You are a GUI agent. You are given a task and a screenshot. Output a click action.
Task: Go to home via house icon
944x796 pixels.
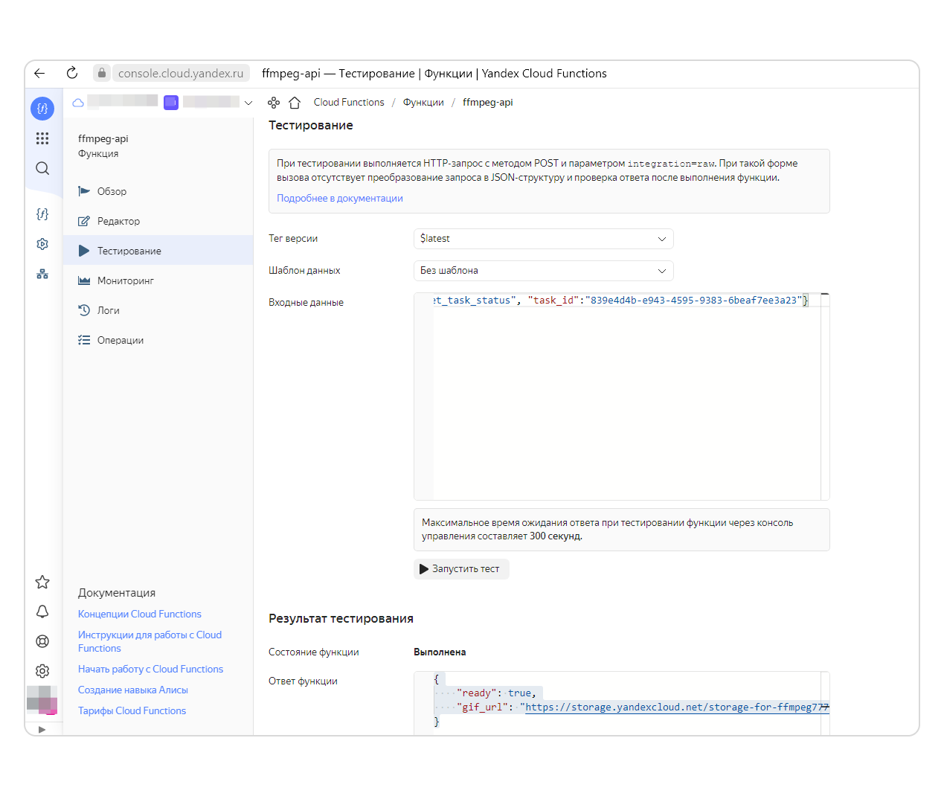point(295,103)
